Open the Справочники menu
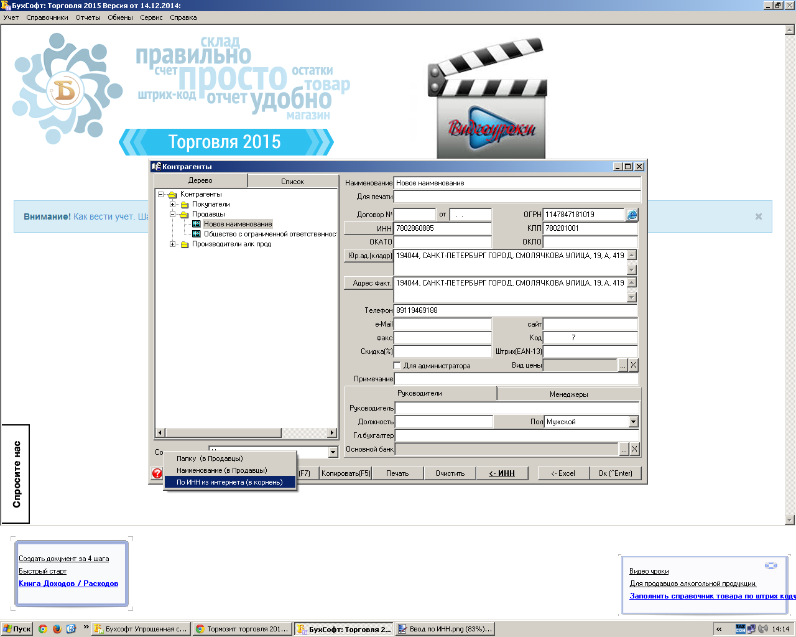This screenshot has height=637, width=796. (47, 17)
